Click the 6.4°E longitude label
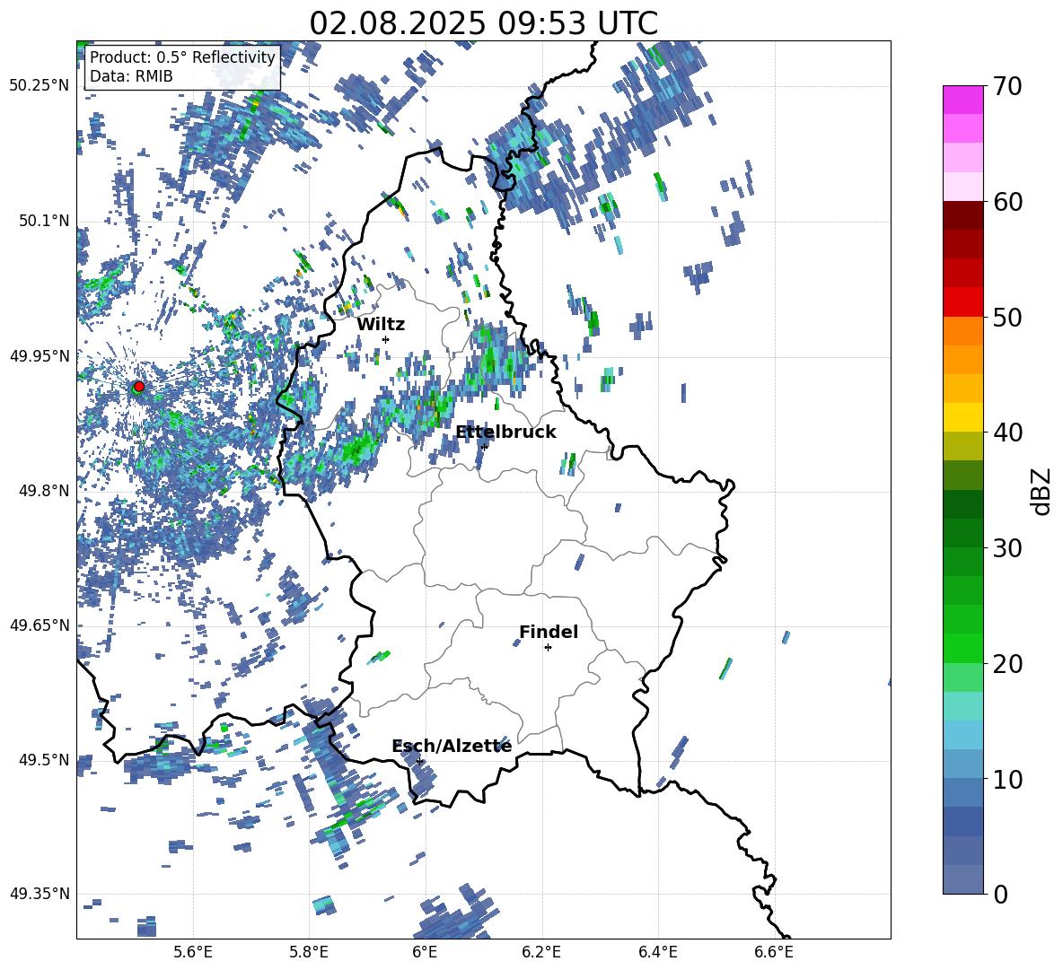 [657, 952]
